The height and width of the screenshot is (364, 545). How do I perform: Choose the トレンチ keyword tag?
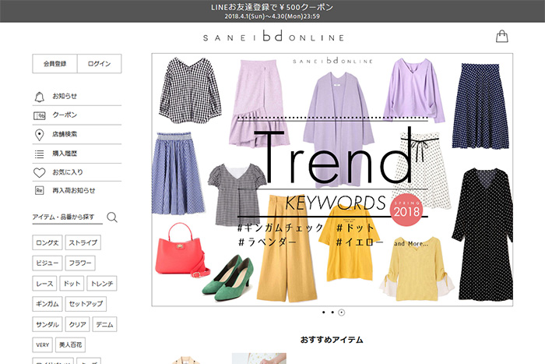point(102,284)
